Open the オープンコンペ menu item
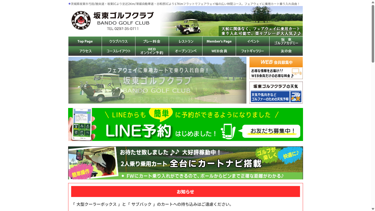 point(185,51)
